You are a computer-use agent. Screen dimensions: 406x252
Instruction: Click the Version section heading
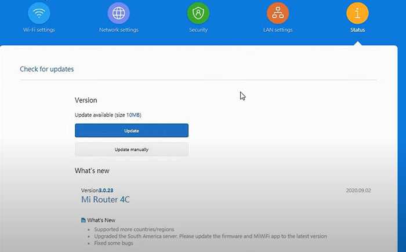click(x=86, y=100)
